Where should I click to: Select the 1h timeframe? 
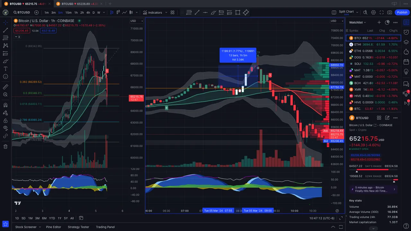point(76,13)
